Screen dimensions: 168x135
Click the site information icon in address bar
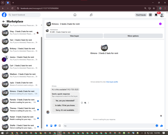18,8
